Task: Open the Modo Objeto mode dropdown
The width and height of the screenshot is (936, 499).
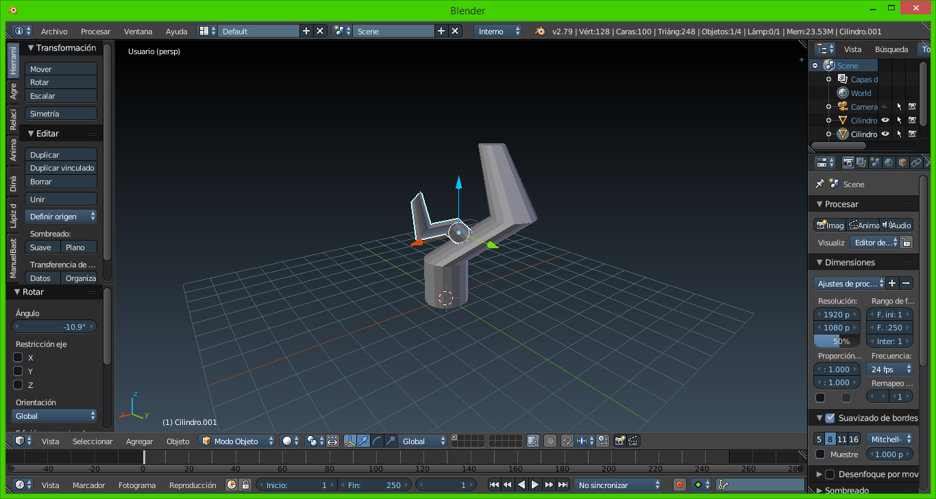Action: [x=237, y=441]
